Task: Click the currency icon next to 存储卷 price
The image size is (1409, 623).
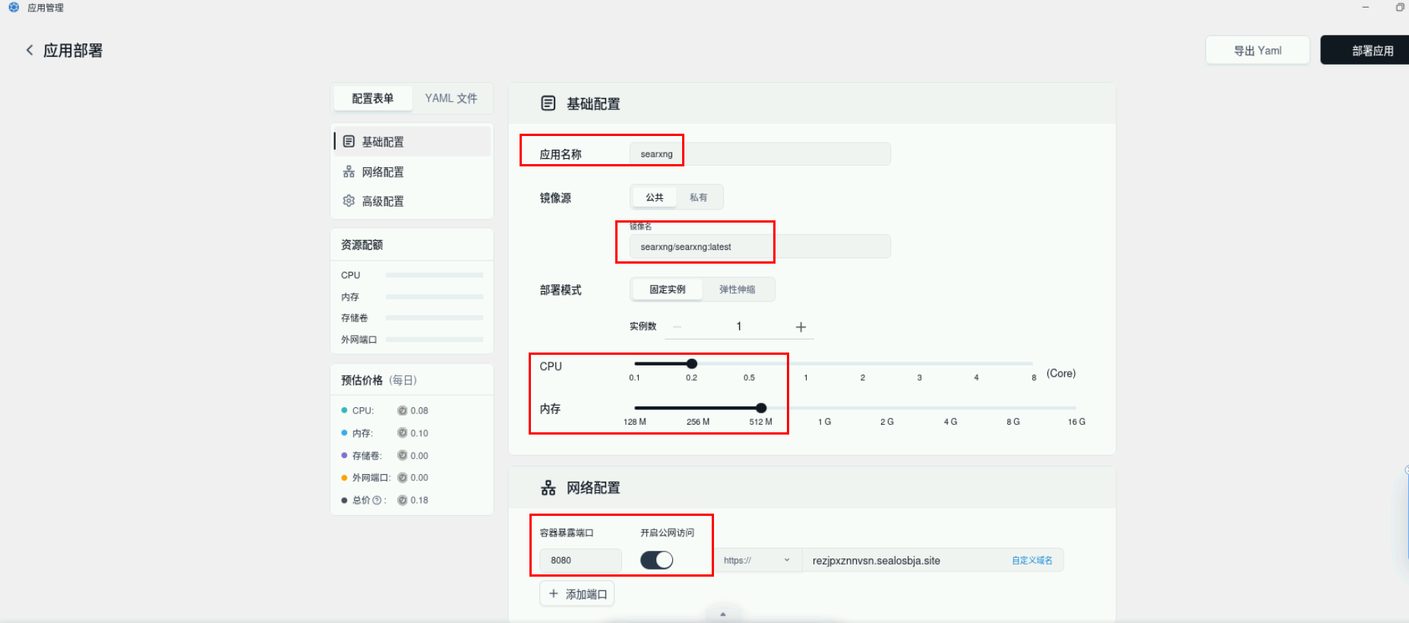Action: 403,456
